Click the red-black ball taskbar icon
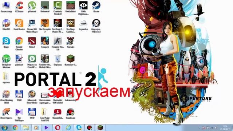 (90, 128)
